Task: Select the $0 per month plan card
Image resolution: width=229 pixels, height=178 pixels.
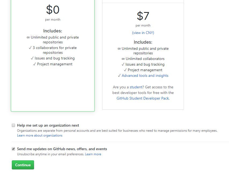Action: [53, 55]
